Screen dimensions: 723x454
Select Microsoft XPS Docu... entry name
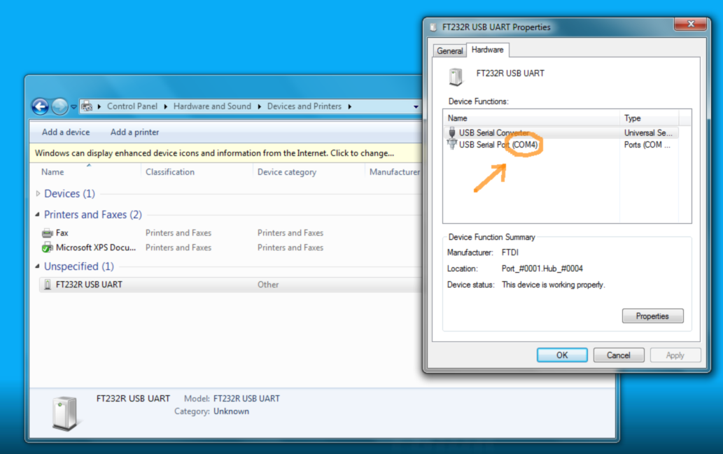[96, 248]
